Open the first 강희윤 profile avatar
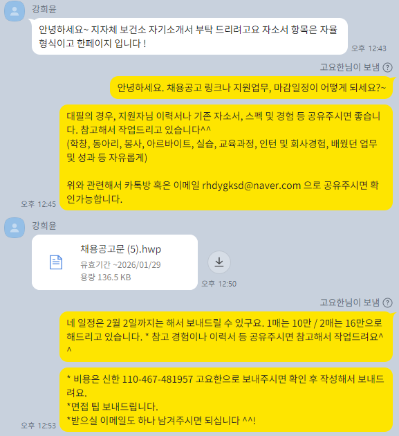This screenshot has width=399, height=436. 15,11
